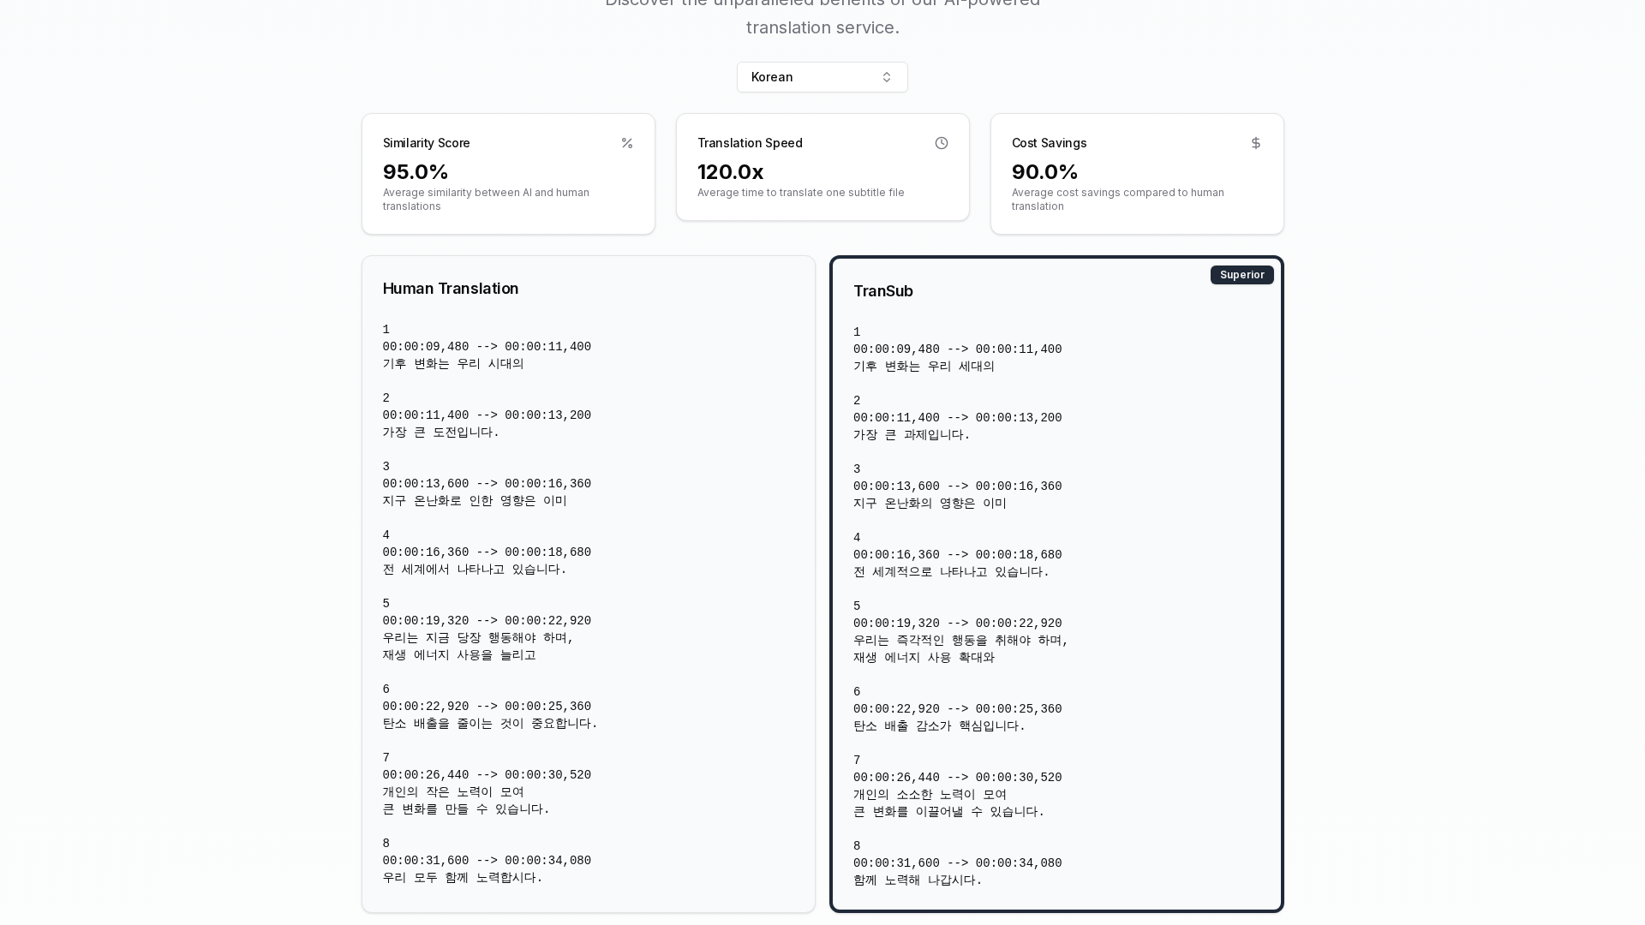
Task: Click the Cost Savings card title
Action: tap(1049, 143)
